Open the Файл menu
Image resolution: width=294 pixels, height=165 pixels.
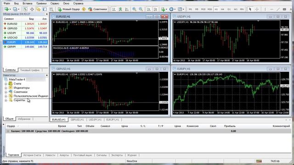coord(7,3)
